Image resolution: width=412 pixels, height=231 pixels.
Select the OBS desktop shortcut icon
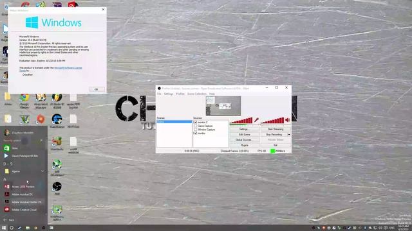57,186
